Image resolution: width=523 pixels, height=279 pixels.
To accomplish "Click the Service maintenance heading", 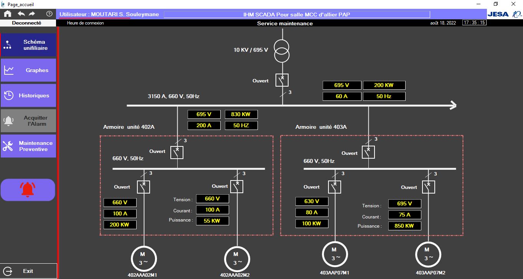I will click(285, 23).
